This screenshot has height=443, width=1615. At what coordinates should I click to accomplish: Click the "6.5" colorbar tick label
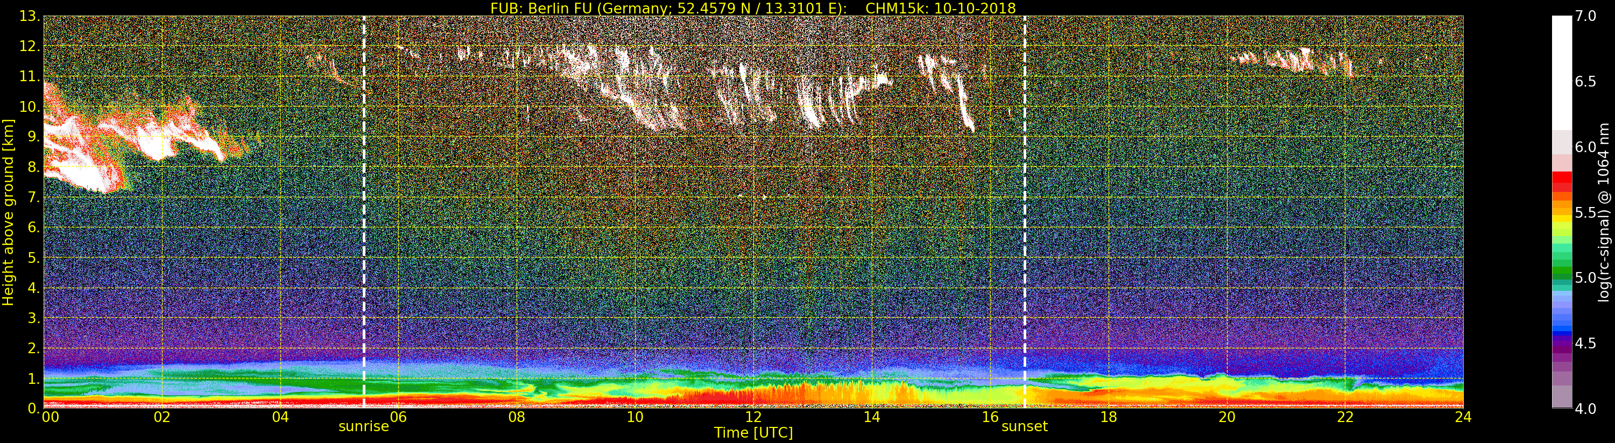click(x=1585, y=82)
